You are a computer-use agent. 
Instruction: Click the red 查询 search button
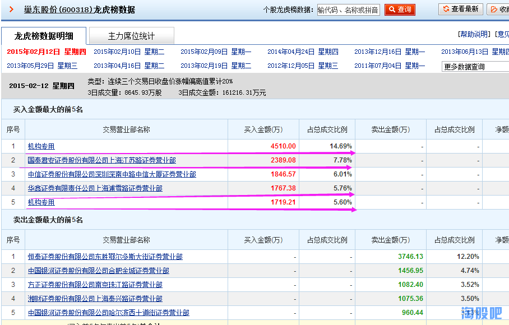400,10
